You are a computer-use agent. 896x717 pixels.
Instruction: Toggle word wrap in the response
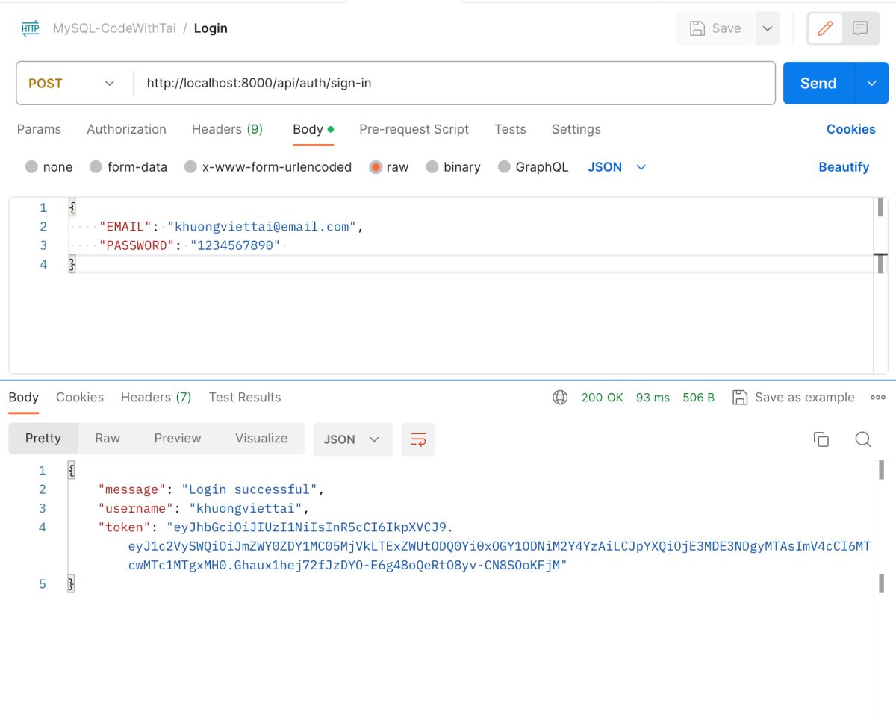click(x=418, y=439)
